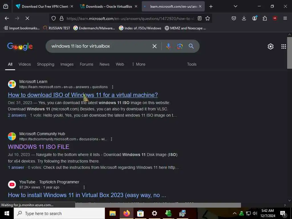Viewport: 292px width, 219px height.
Task: Focus the Firefox address bar URL
Action: point(130,19)
